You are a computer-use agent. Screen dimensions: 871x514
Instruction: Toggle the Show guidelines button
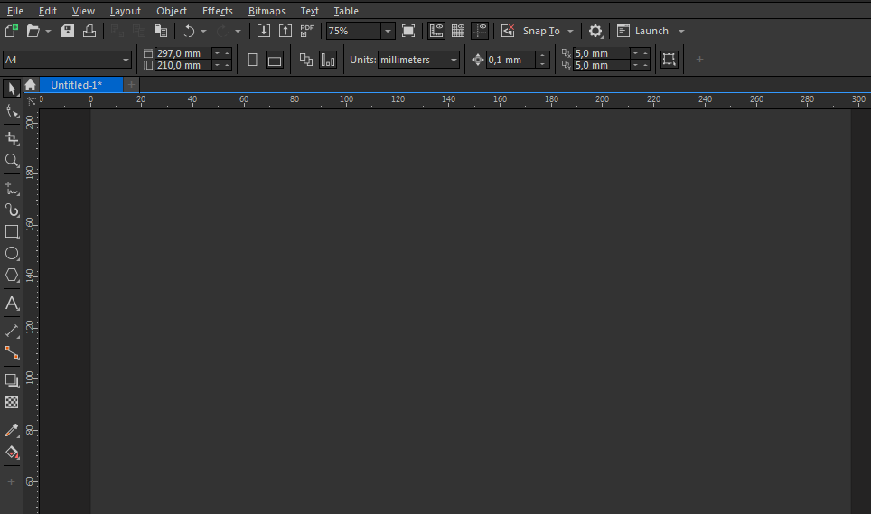pos(480,31)
